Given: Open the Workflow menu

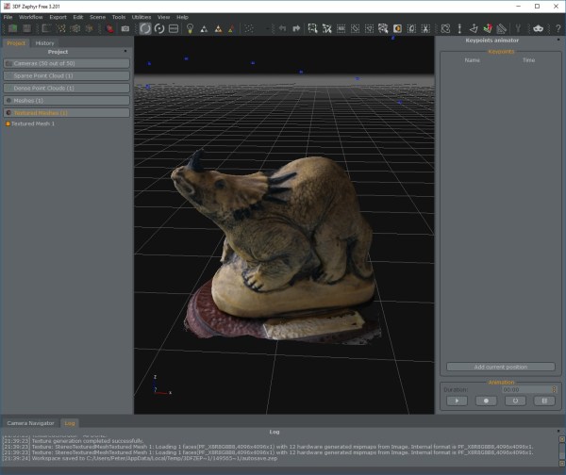Looking at the screenshot, I should pyautogui.click(x=31, y=17).
